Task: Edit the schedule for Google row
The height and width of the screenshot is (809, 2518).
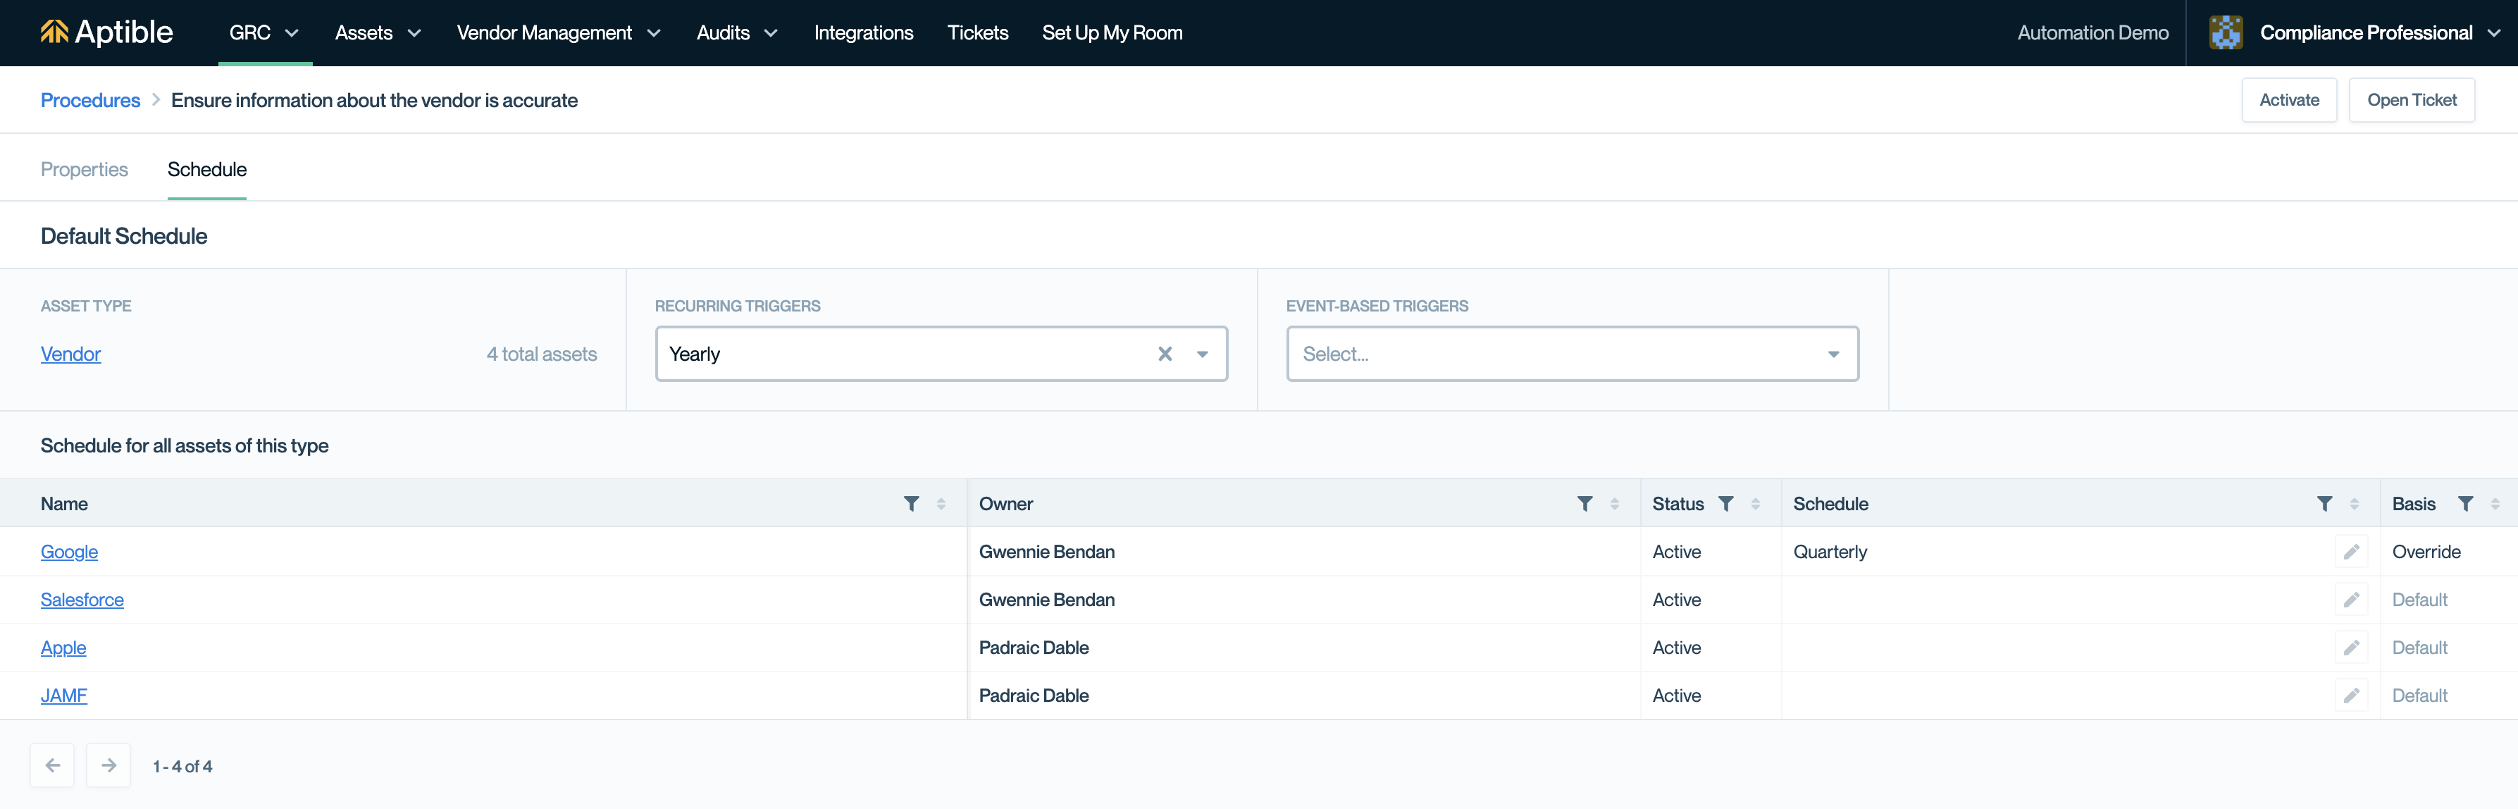Action: [2351, 552]
